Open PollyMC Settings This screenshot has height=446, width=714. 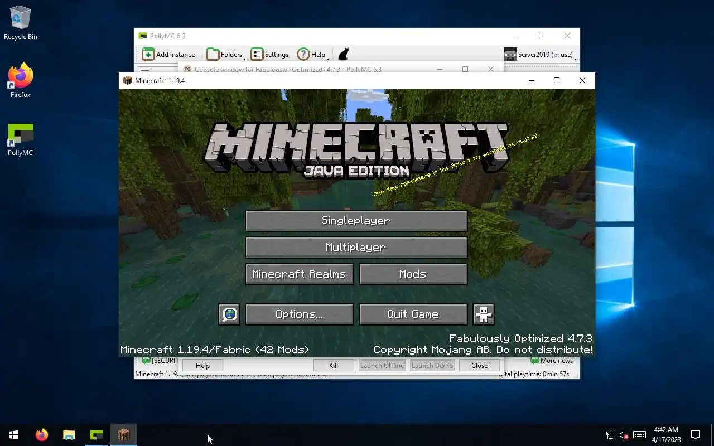coord(270,54)
